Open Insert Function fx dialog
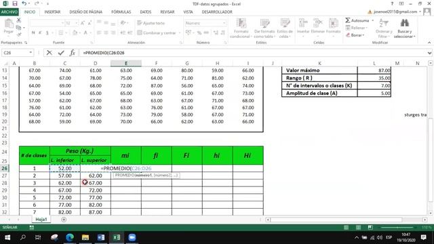The image size is (434, 244). pos(73,53)
